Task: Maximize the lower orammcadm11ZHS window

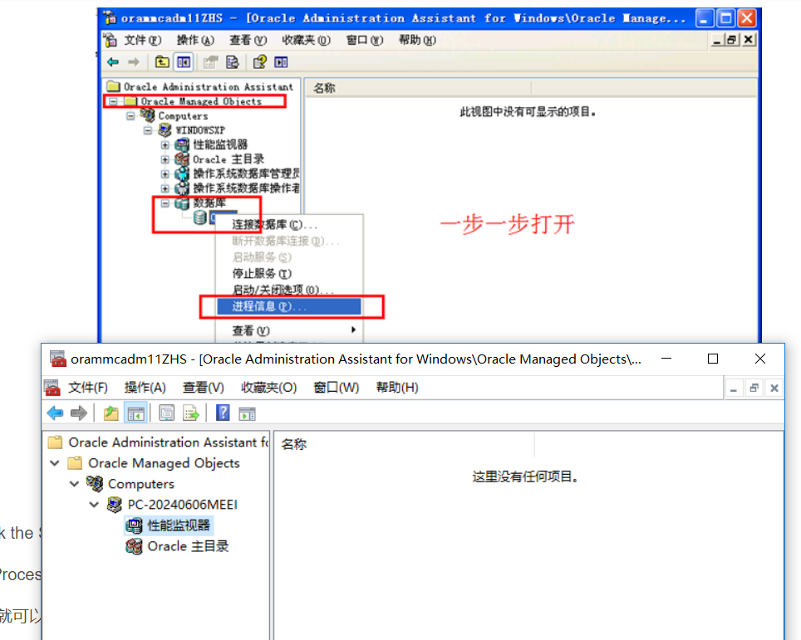Action: click(713, 359)
